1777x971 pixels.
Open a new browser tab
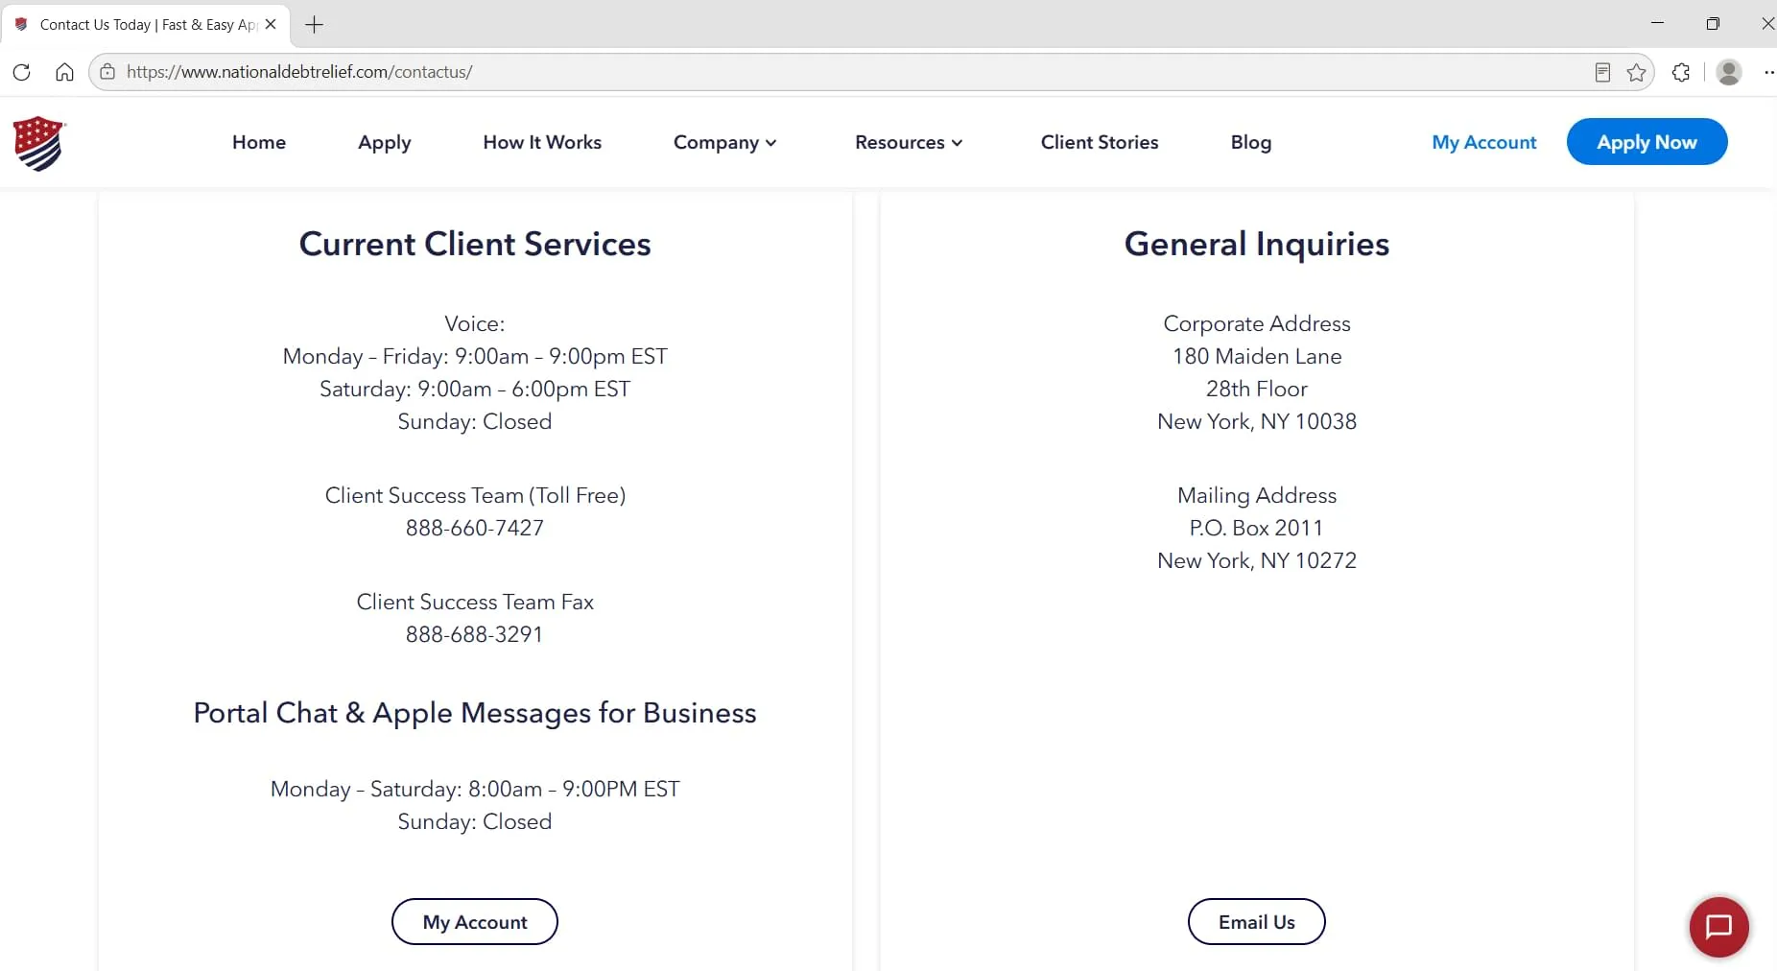[314, 25]
